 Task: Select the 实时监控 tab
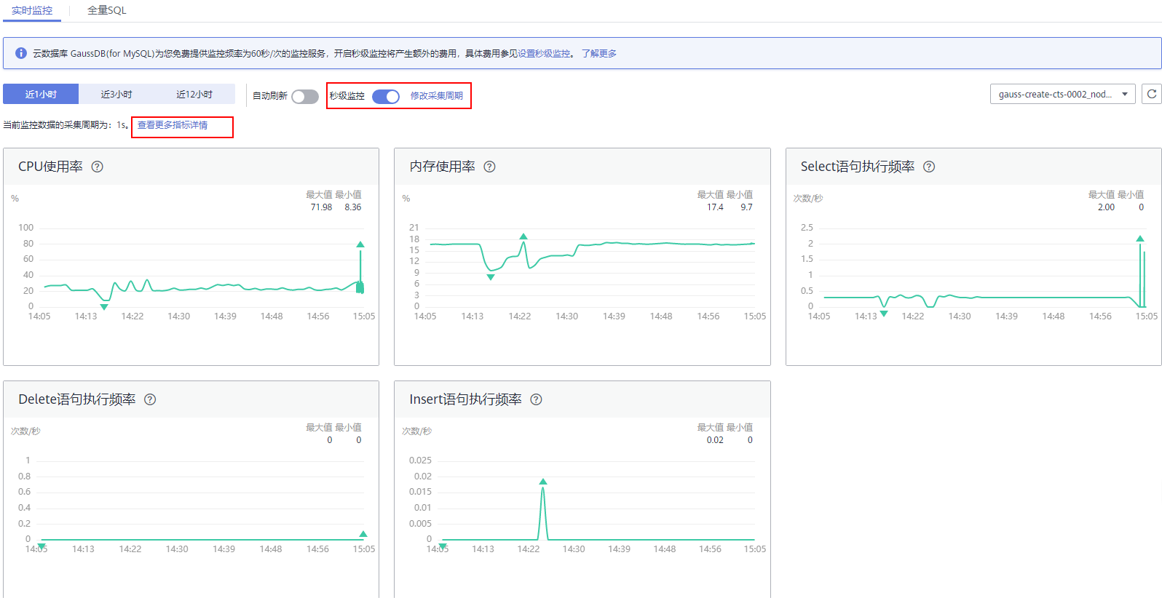[x=32, y=10]
